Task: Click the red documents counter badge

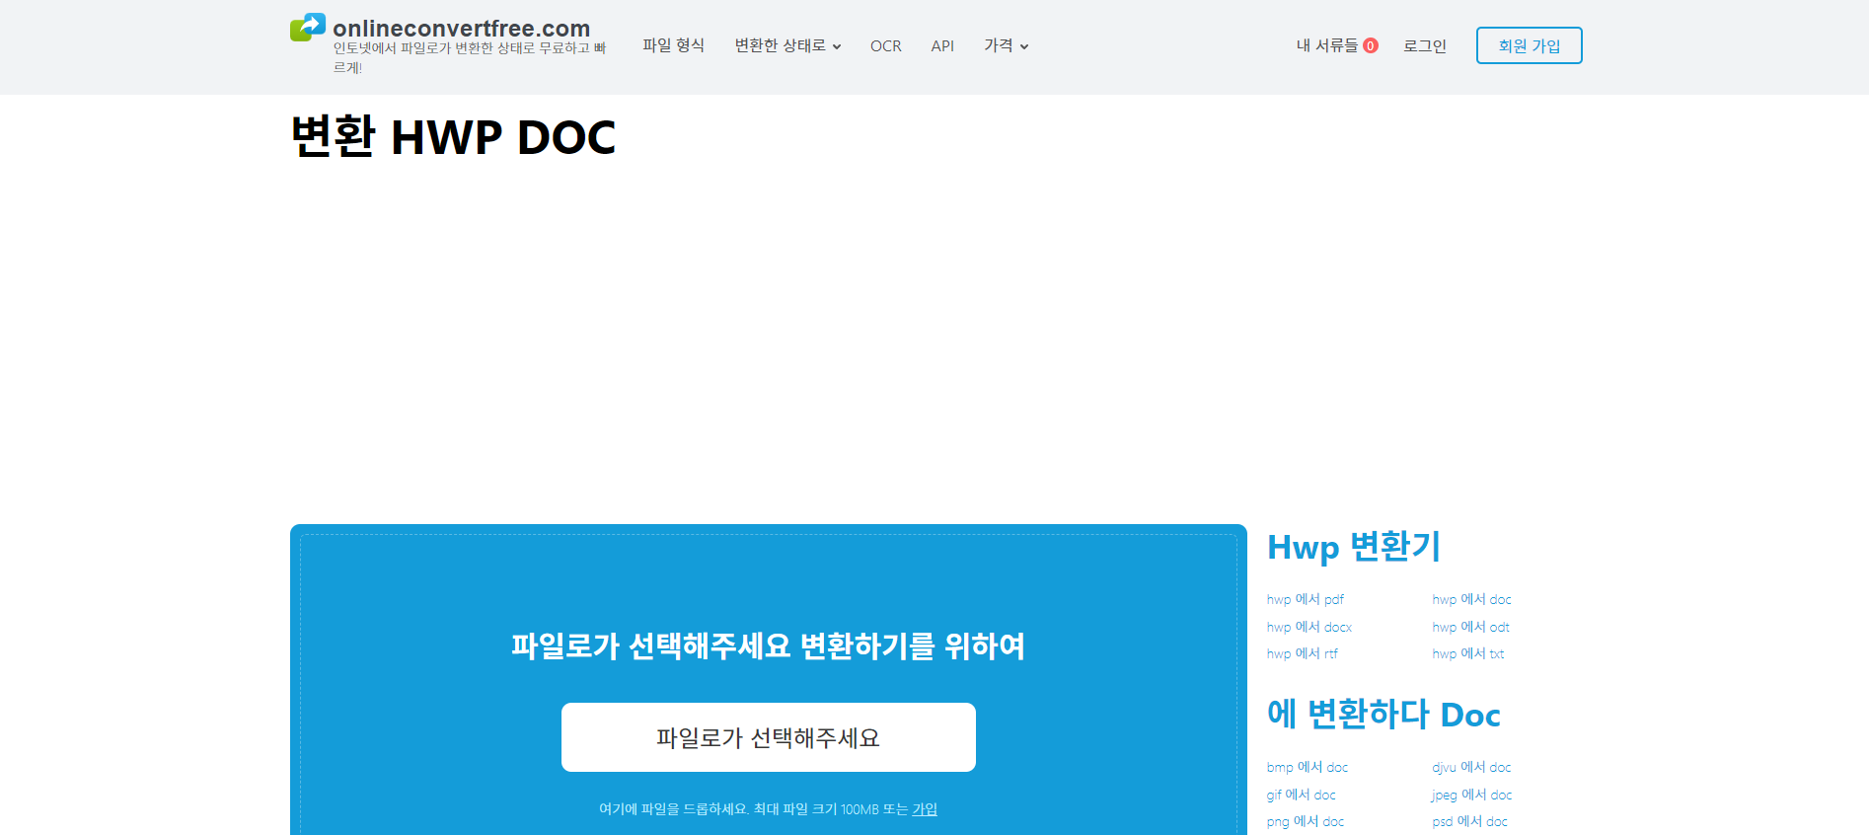Action: point(1370,46)
